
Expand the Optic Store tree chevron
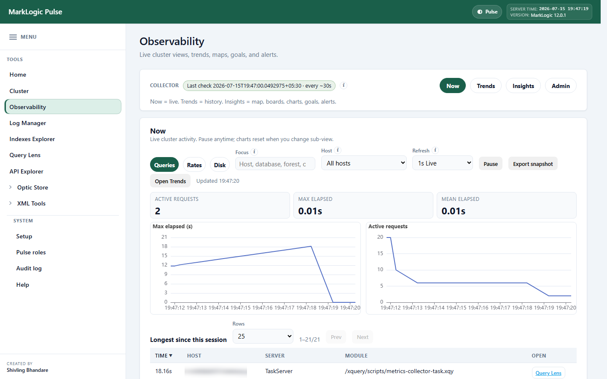[x=11, y=187]
